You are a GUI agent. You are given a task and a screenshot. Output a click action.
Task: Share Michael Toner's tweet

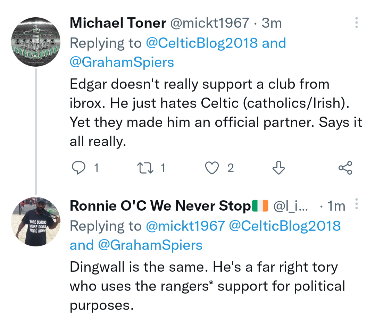pyautogui.click(x=345, y=168)
